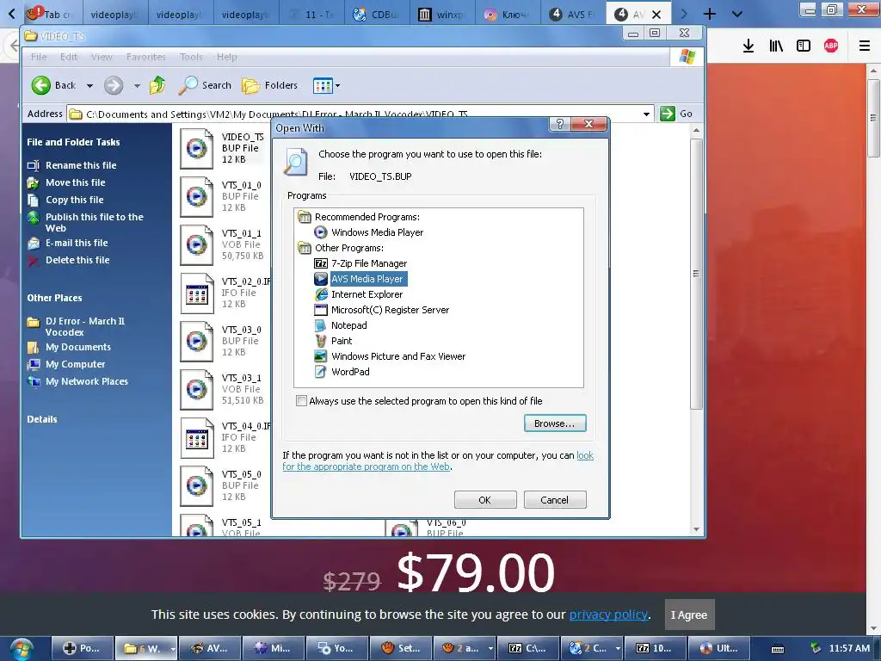Click the address path input field

(360, 114)
